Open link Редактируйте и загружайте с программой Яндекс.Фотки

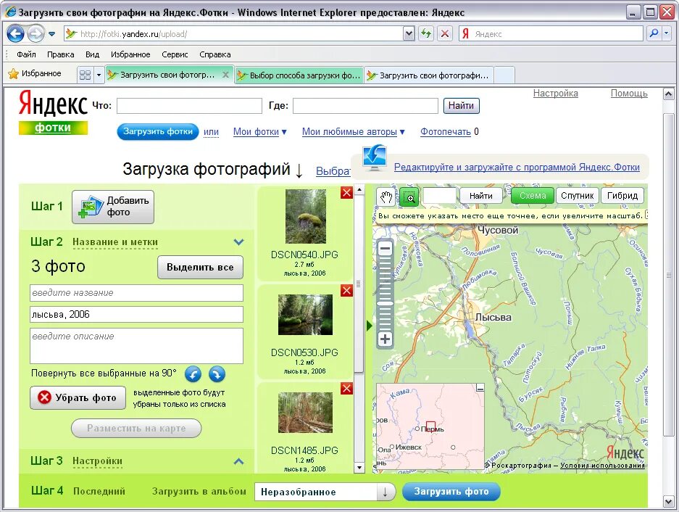click(x=517, y=168)
